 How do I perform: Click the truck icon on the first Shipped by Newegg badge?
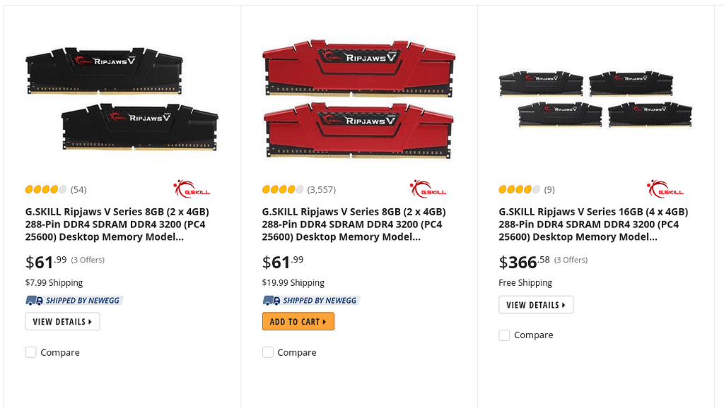point(32,300)
